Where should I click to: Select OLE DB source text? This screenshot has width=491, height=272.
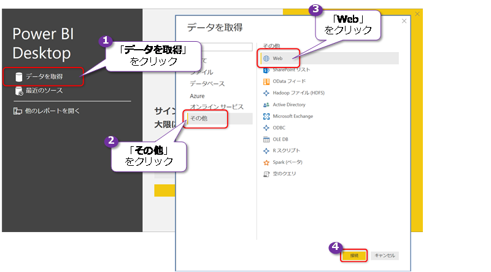click(x=280, y=139)
